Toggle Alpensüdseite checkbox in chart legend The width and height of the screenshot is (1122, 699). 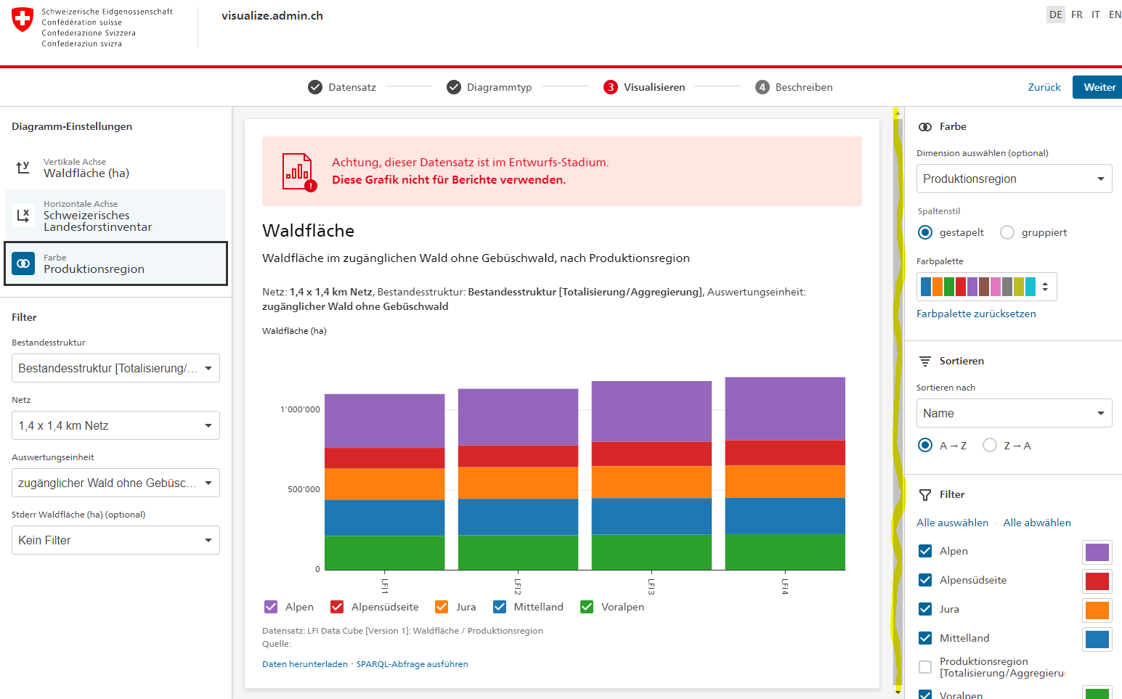pos(337,607)
